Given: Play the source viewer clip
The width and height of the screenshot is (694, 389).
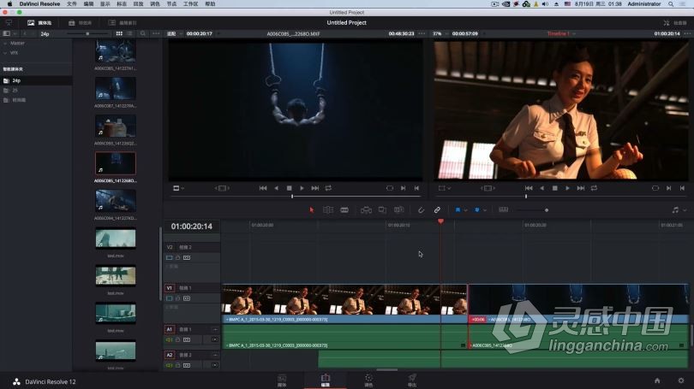Looking at the screenshot, I should [302, 188].
